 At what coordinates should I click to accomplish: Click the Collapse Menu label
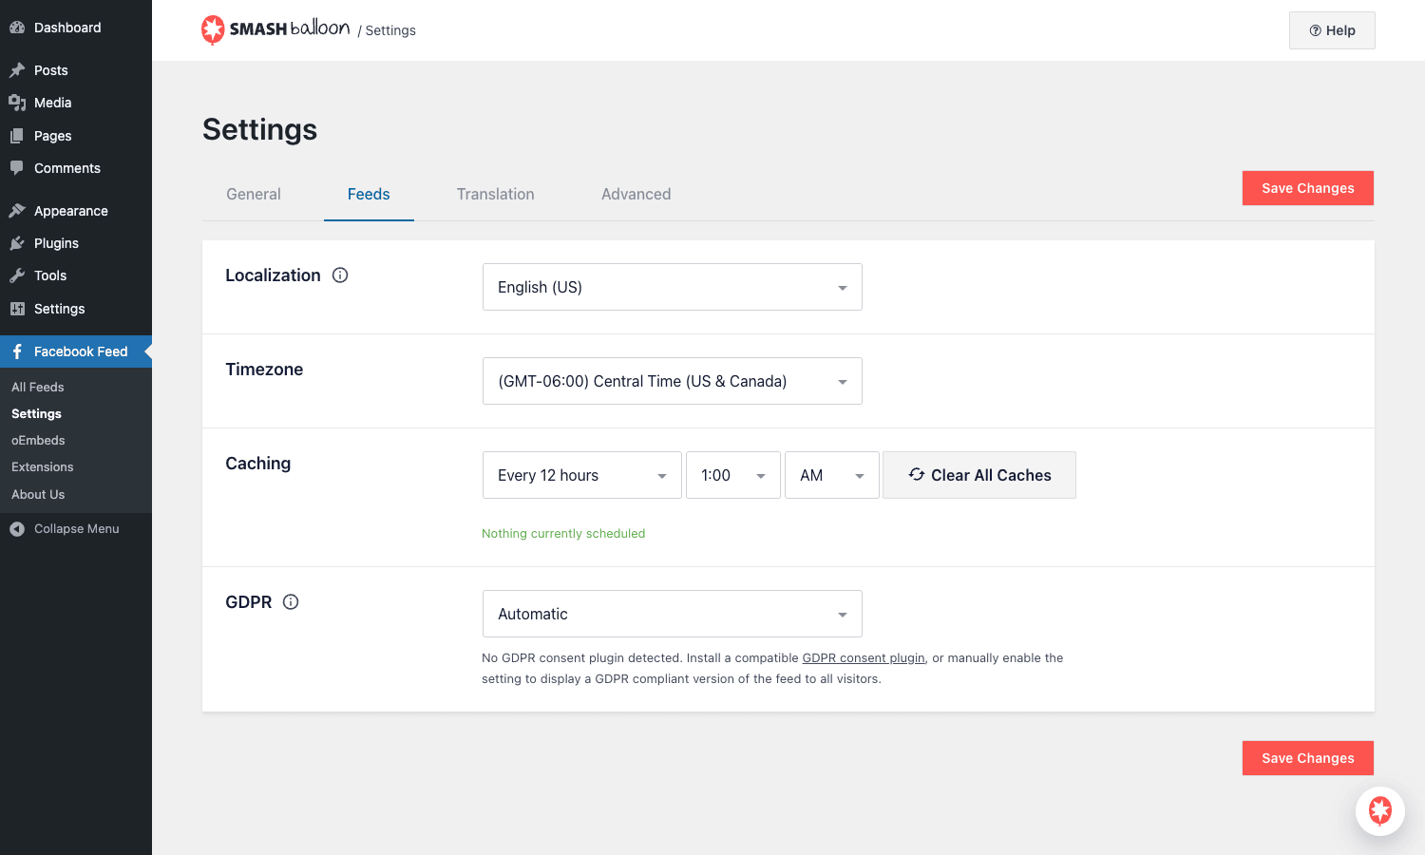[x=77, y=529]
